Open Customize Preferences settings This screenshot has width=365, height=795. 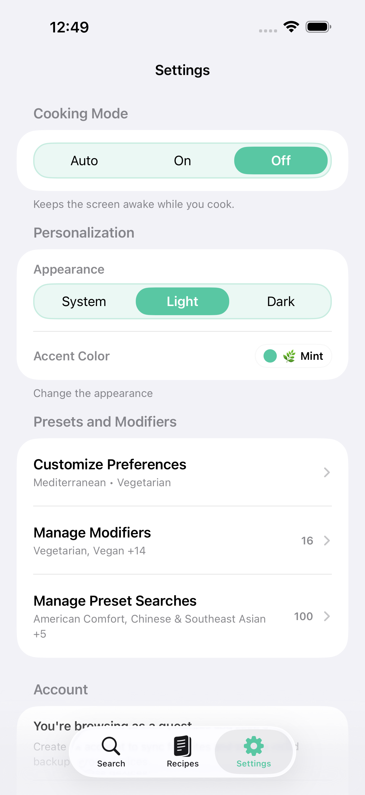click(110, 464)
